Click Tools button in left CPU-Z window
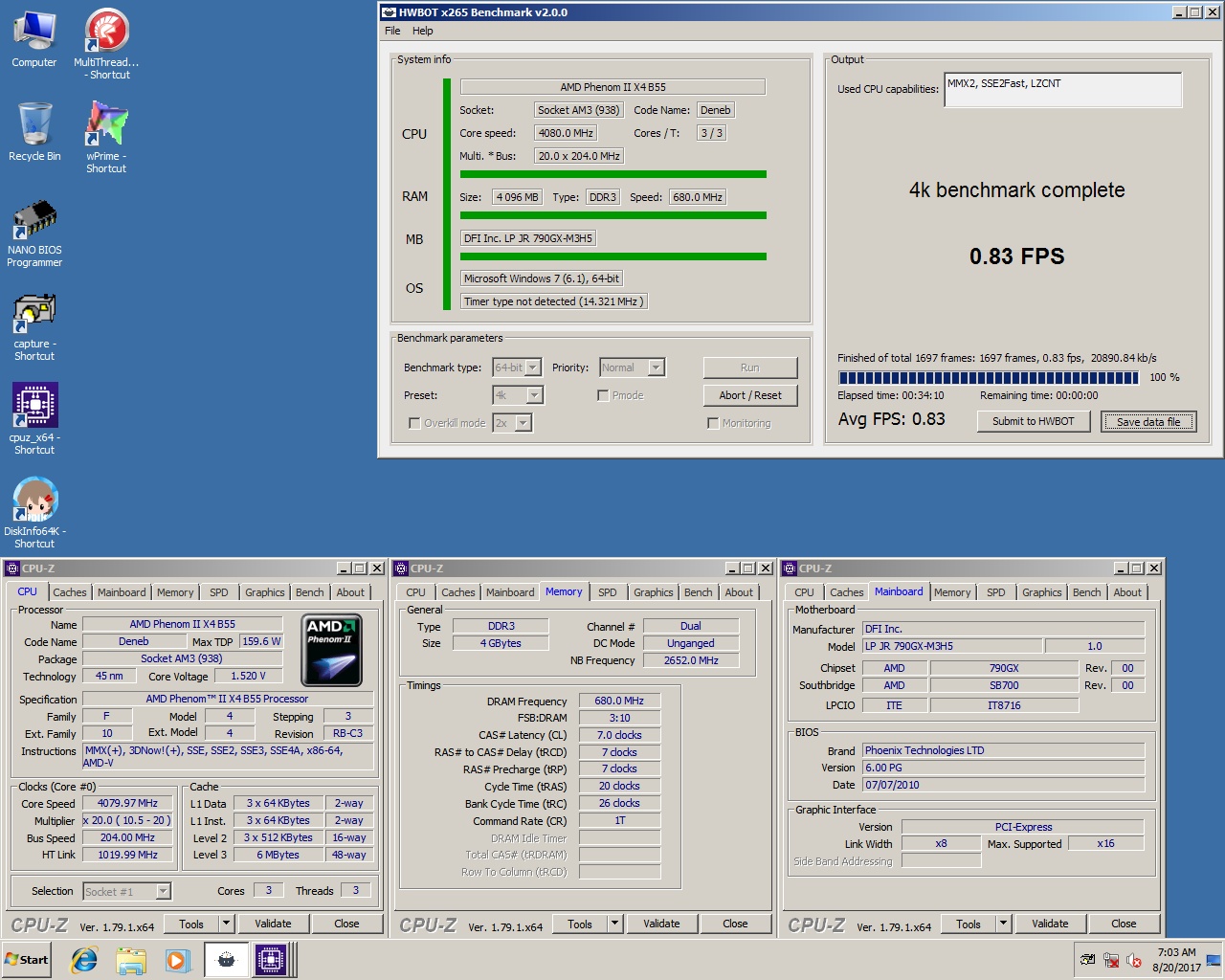Image resolution: width=1225 pixels, height=980 pixels. point(191,924)
